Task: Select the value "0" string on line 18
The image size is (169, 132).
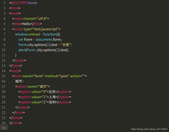Action: coord(44,92)
